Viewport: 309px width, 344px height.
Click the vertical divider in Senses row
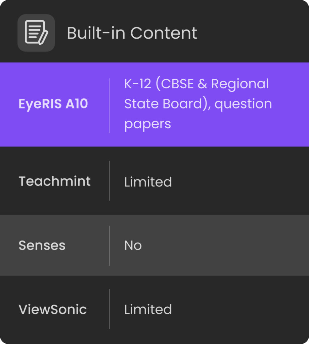pyautogui.click(x=109, y=245)
